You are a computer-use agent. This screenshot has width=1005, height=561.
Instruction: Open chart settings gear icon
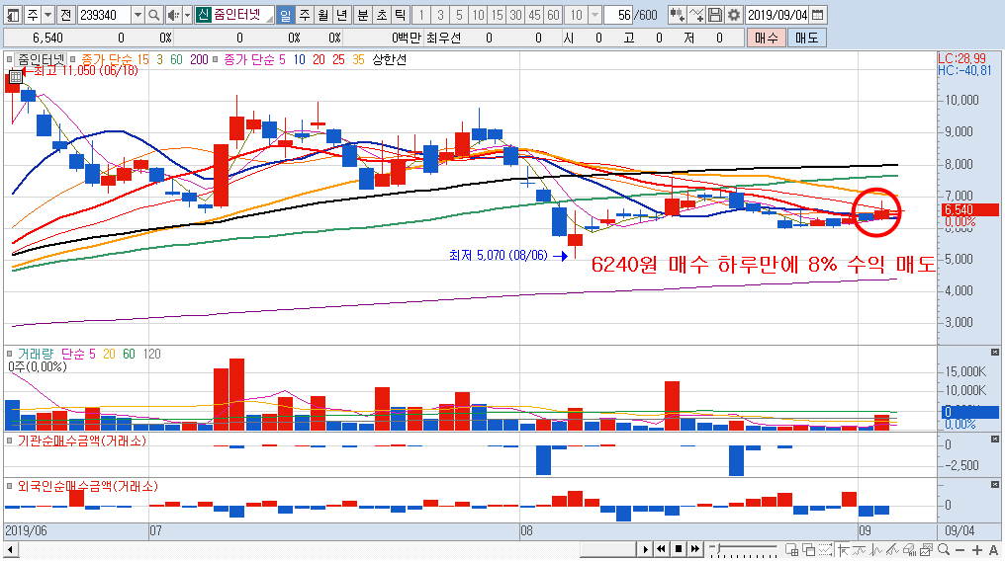point(734,15)
